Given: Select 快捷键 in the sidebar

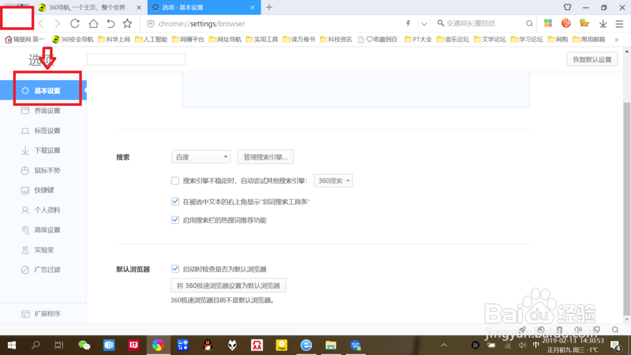Looking at the screenshot, I should 43,190.
